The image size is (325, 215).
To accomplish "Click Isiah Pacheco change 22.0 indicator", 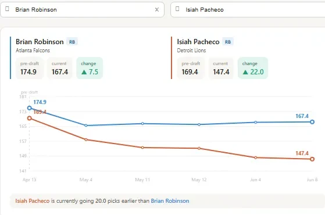I will pyautogui.click(x=253, y=68).
